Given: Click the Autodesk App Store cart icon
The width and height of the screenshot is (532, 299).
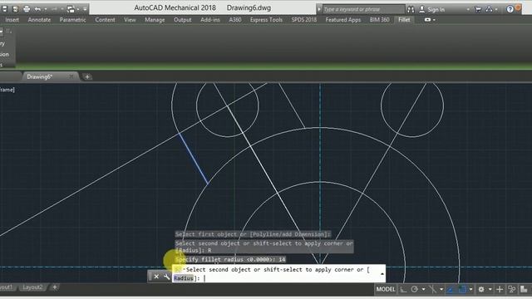Looking at the screenshot, I should tap(478, 9).
